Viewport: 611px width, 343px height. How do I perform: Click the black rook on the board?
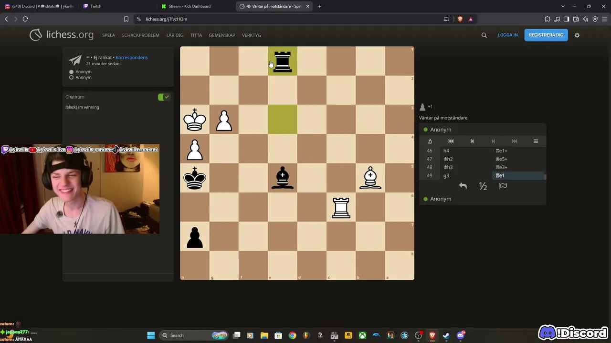click(x=283, y=62)
